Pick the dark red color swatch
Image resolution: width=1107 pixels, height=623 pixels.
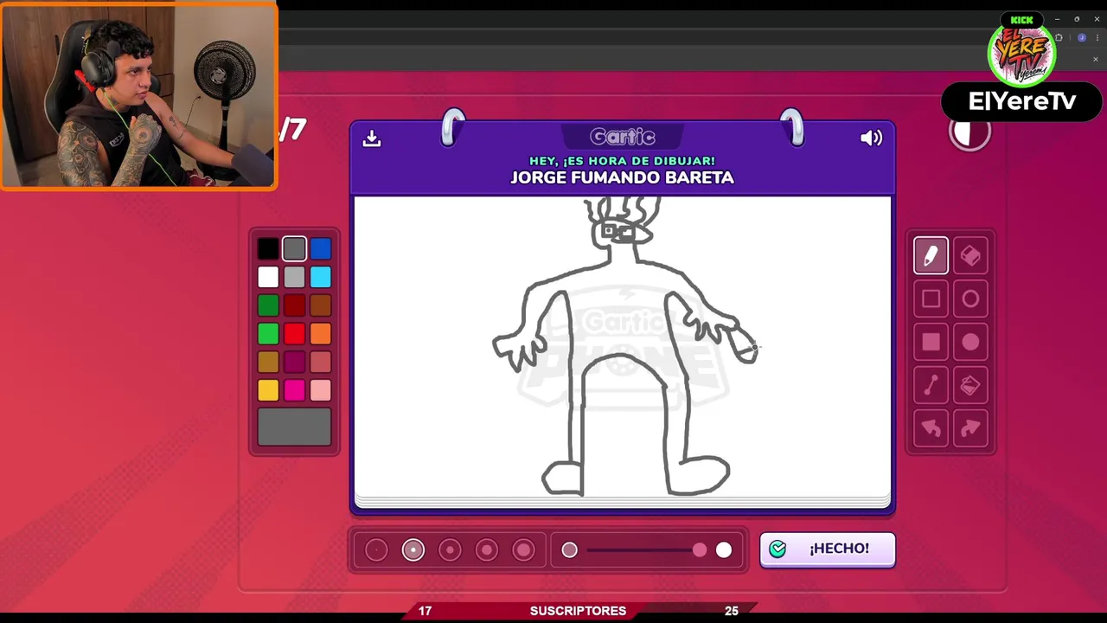click(294, 305)
